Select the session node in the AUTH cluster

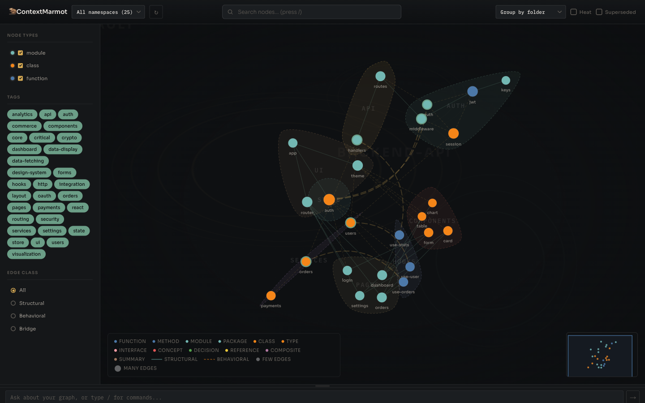pos(453,133)
